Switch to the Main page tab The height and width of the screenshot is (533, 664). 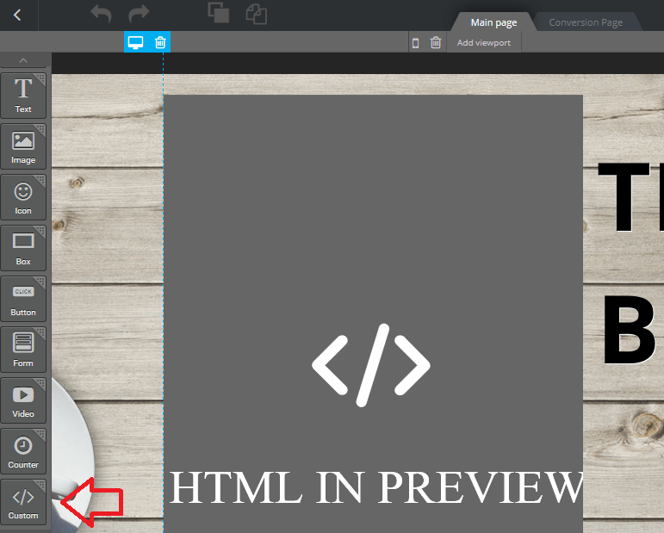pos(493,22)
